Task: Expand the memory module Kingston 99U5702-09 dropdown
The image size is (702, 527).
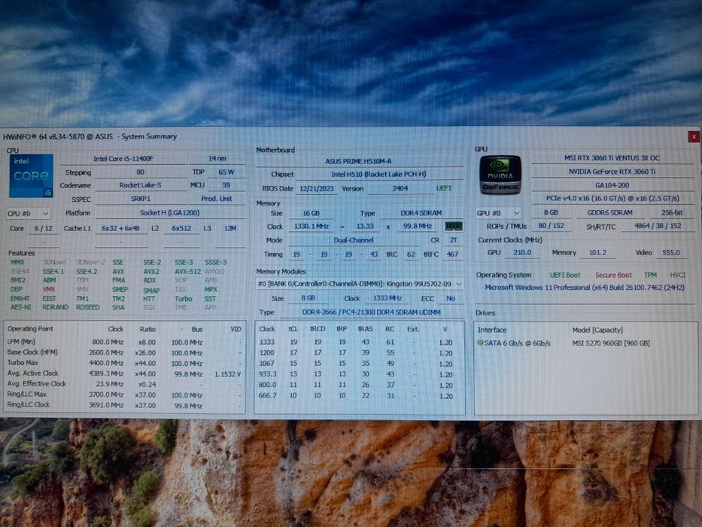Action: coord(360,284)
